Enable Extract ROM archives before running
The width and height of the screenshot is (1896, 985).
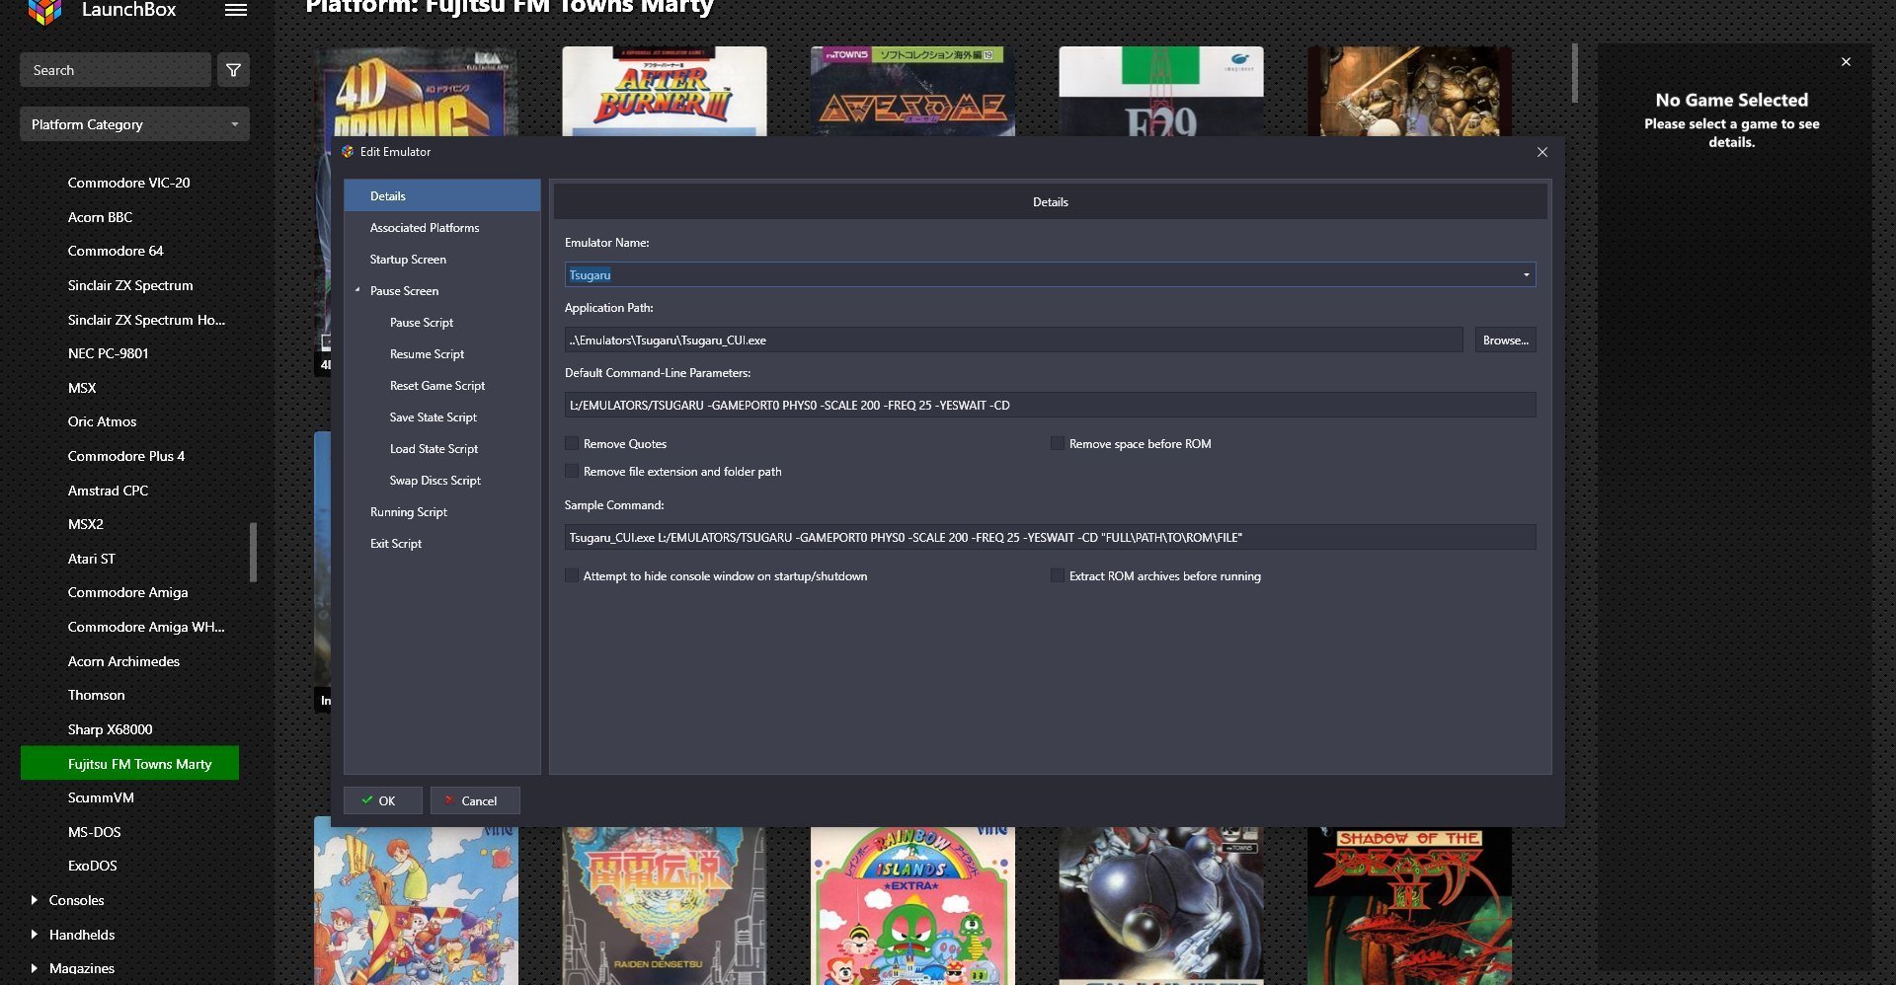[1058, 575]
